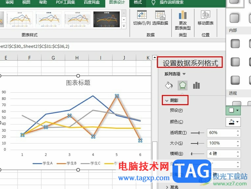Select column H header
251x189 pixels.
(x=77, y=58)
